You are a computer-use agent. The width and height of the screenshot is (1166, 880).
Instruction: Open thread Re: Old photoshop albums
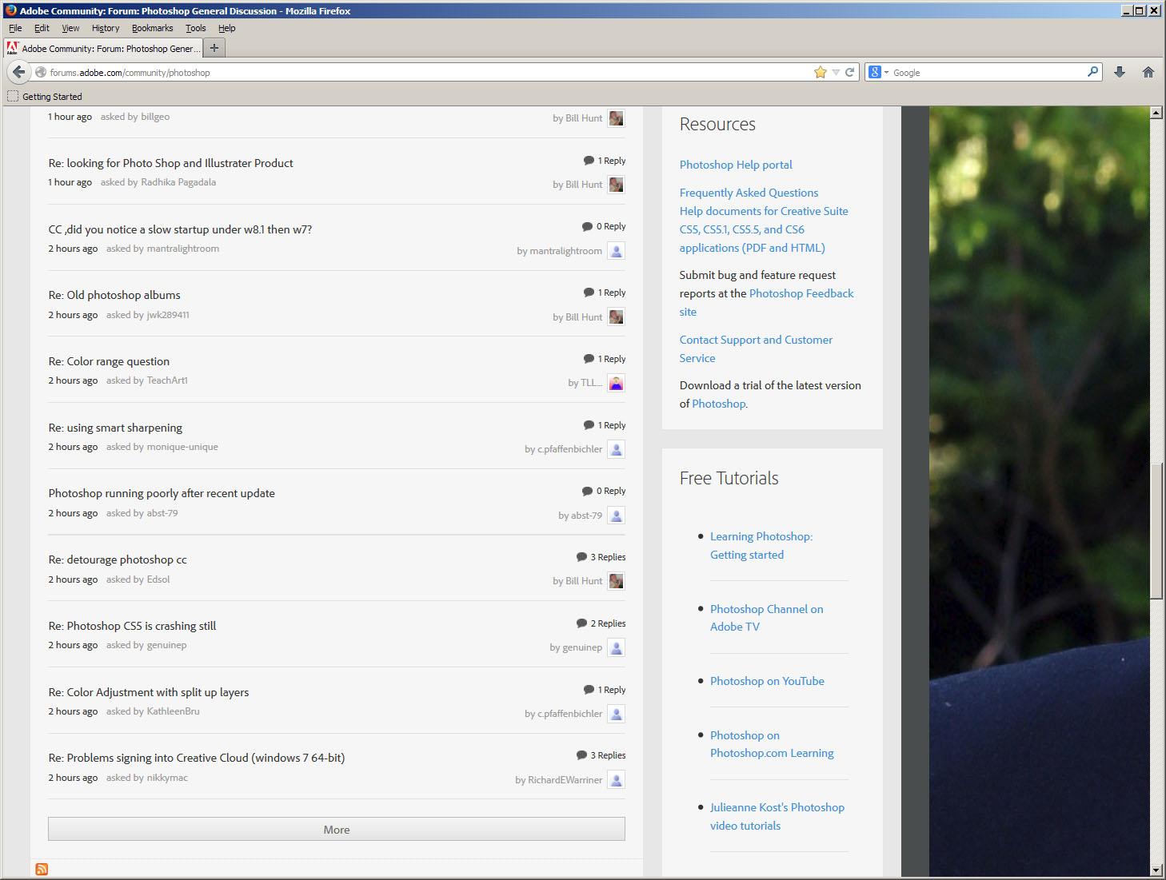(x=114, y=295)
